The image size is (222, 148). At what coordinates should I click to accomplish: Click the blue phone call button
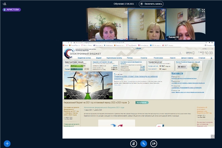point(143,143)
